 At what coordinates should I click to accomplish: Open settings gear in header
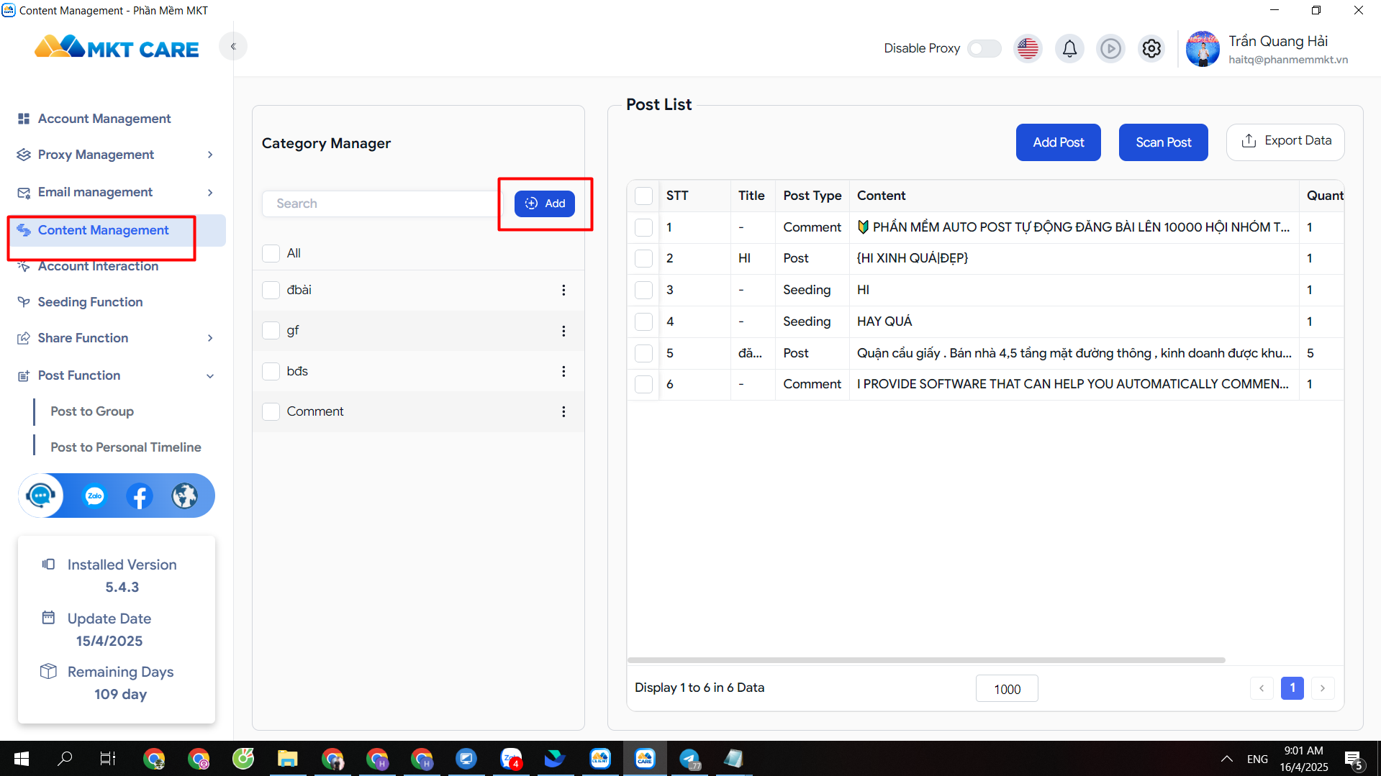point(1151,49)
